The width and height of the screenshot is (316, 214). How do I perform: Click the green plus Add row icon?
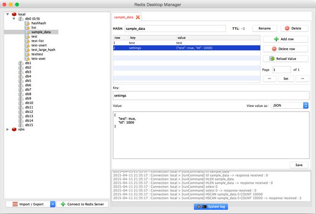click(276, 39)
